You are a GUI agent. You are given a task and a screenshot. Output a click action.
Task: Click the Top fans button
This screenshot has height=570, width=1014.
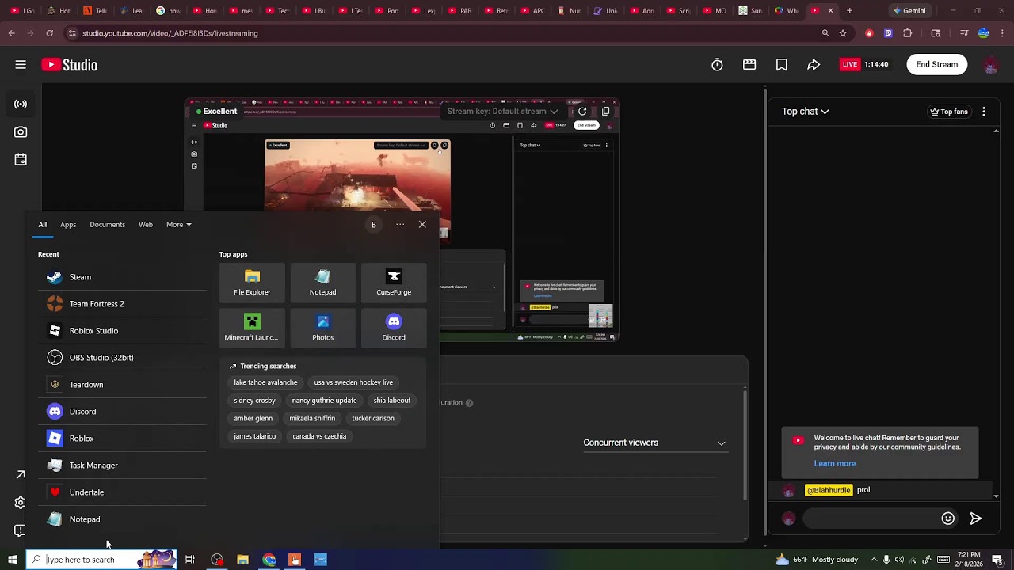(x=949, y=112)
